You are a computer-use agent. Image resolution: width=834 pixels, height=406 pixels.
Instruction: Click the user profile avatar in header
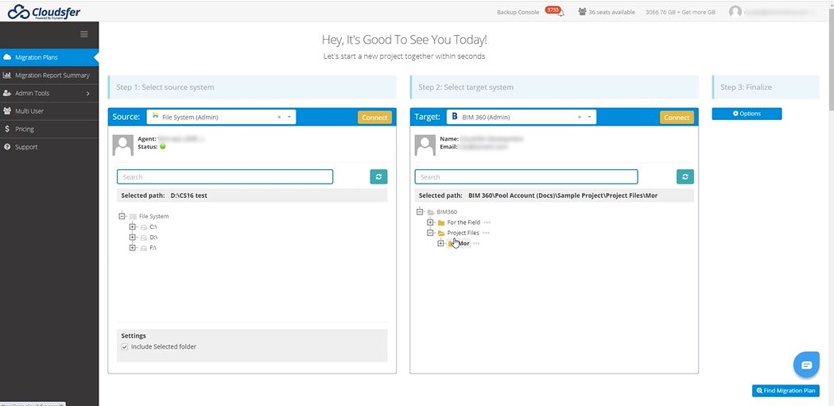(735, 12)
